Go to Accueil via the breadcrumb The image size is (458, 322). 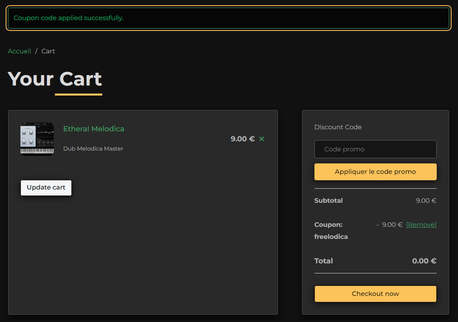pos(19,51)
